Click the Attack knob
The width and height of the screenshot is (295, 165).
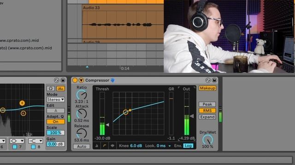tap(82, 114)
